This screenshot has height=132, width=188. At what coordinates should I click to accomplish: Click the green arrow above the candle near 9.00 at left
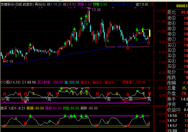tap(30, 45)
